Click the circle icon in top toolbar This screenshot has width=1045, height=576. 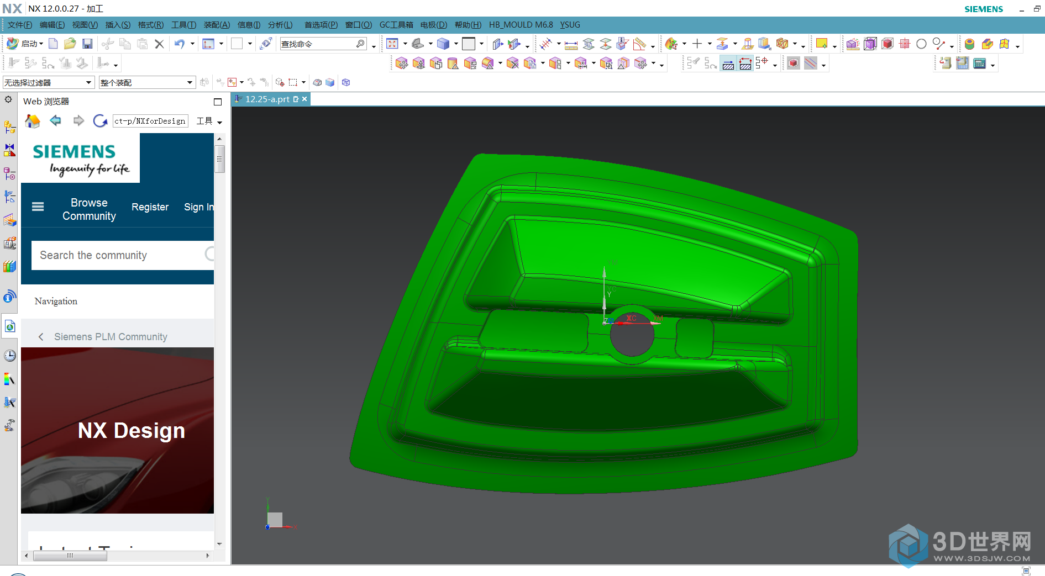(921, 44)
